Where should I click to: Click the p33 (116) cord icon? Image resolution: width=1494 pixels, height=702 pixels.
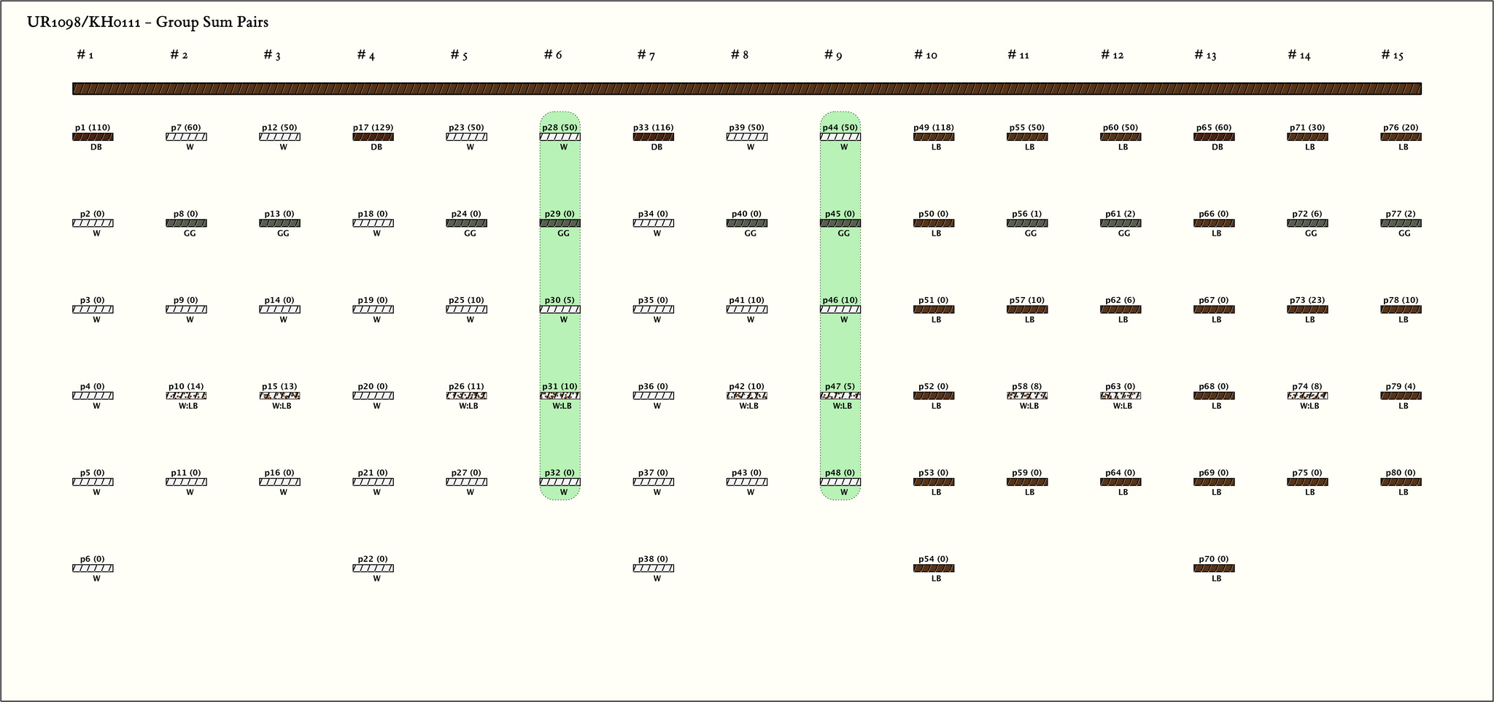[653, 137]
